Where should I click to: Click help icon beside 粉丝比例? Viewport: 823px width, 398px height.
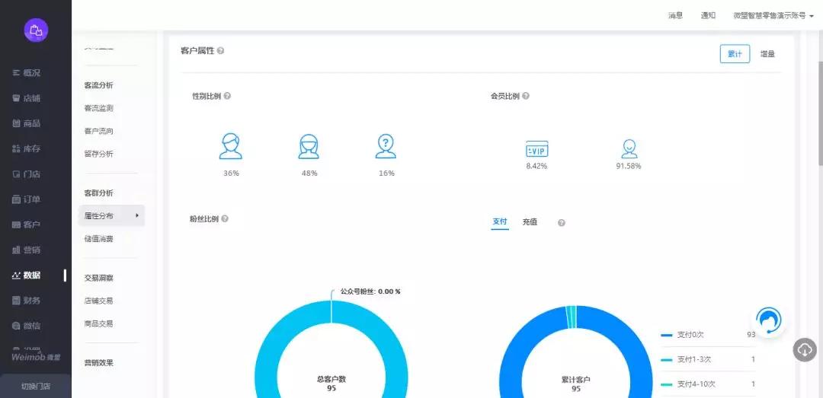225,218
